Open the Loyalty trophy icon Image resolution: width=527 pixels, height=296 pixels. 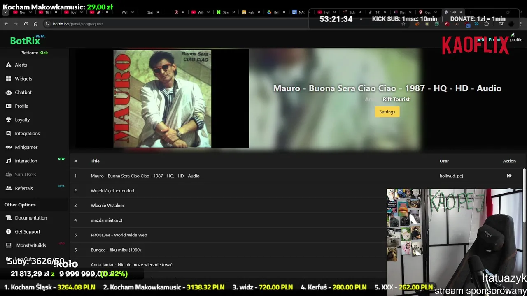(8, 120)
